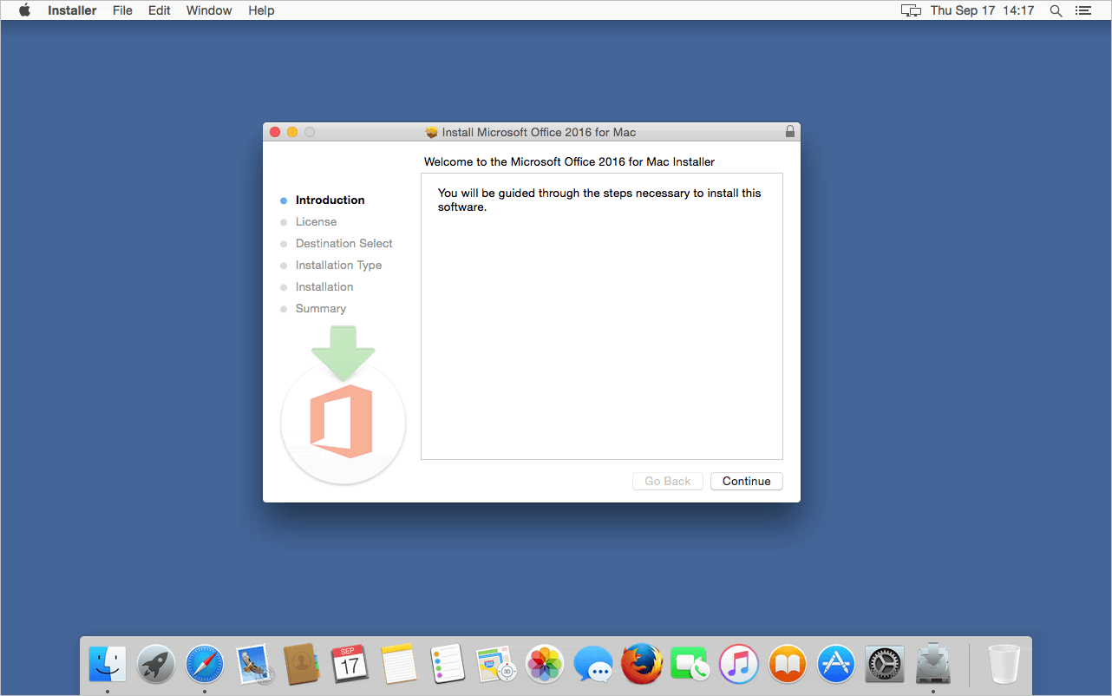Open the Edit menu
The height and width of the screenshot is (696, 1112).
point(159,10)
